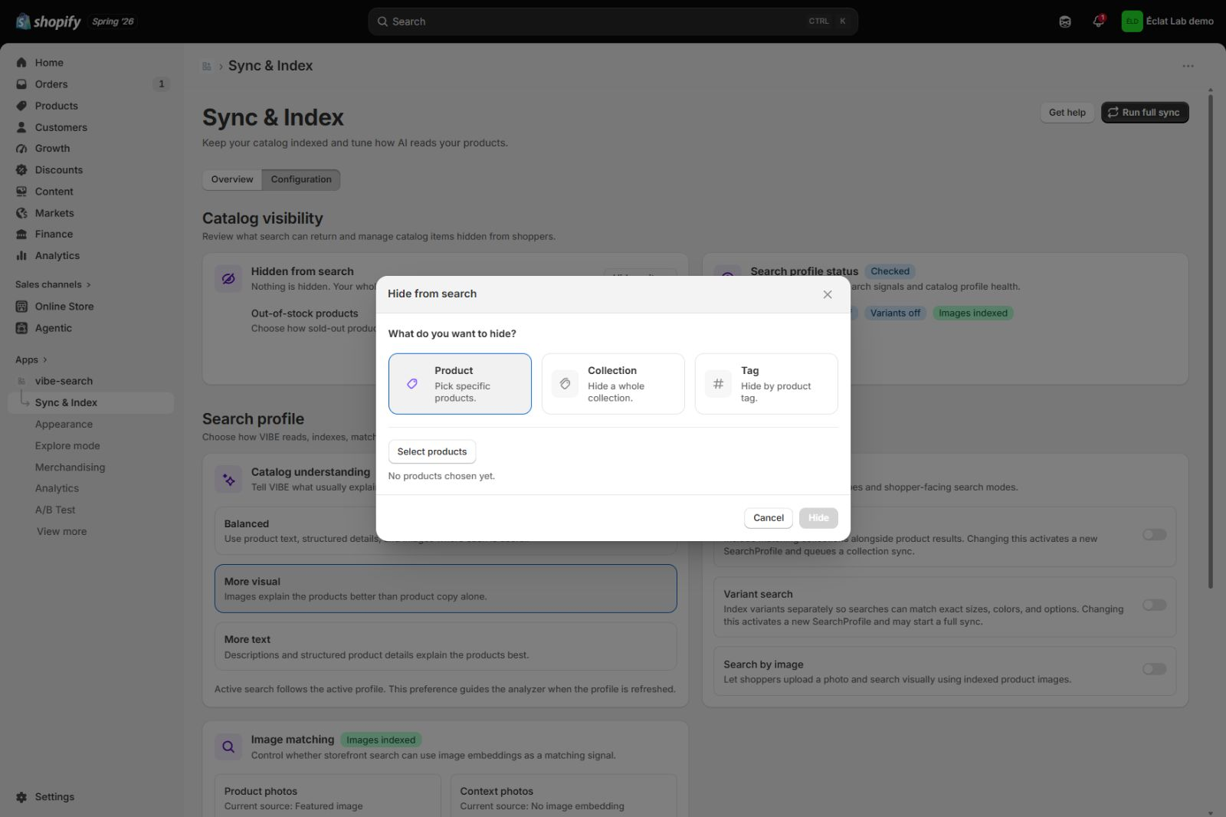Image resolution: width=1226 pixels, height=817 pixels.
Task: Expand the Apps section
Action: [x=31, y=359]
